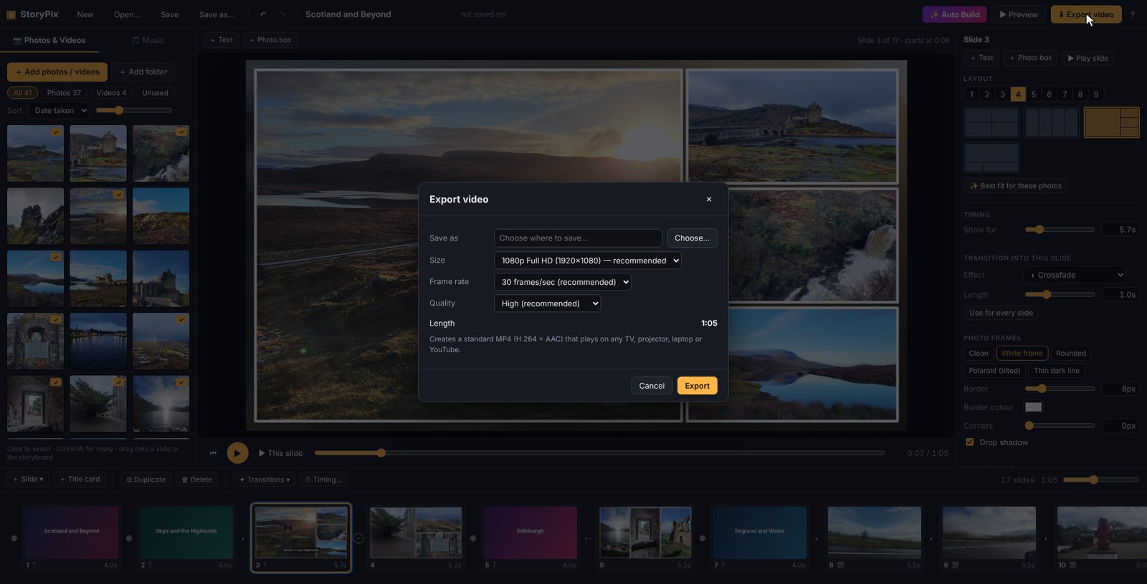Image resolution: width=1147 pixels, height=584 pixels.
Task: Choose the one-large-three-small layout thumbnail
Action: coord(1111,122)
